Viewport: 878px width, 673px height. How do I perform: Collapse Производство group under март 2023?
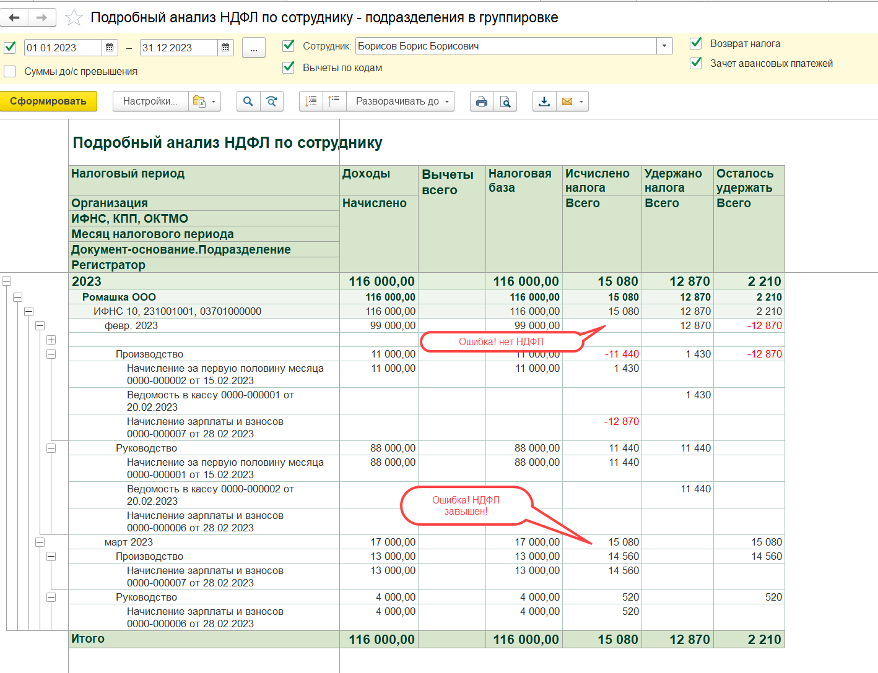pos(51,557)
